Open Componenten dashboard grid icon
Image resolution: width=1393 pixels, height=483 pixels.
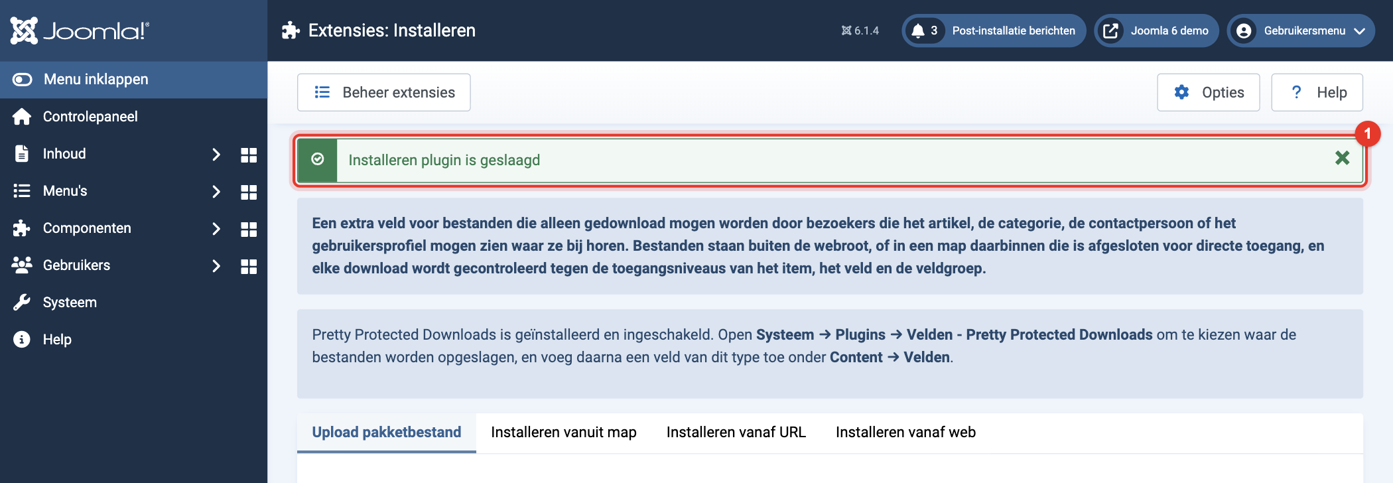pyautogui.click(x=249, y=230)
